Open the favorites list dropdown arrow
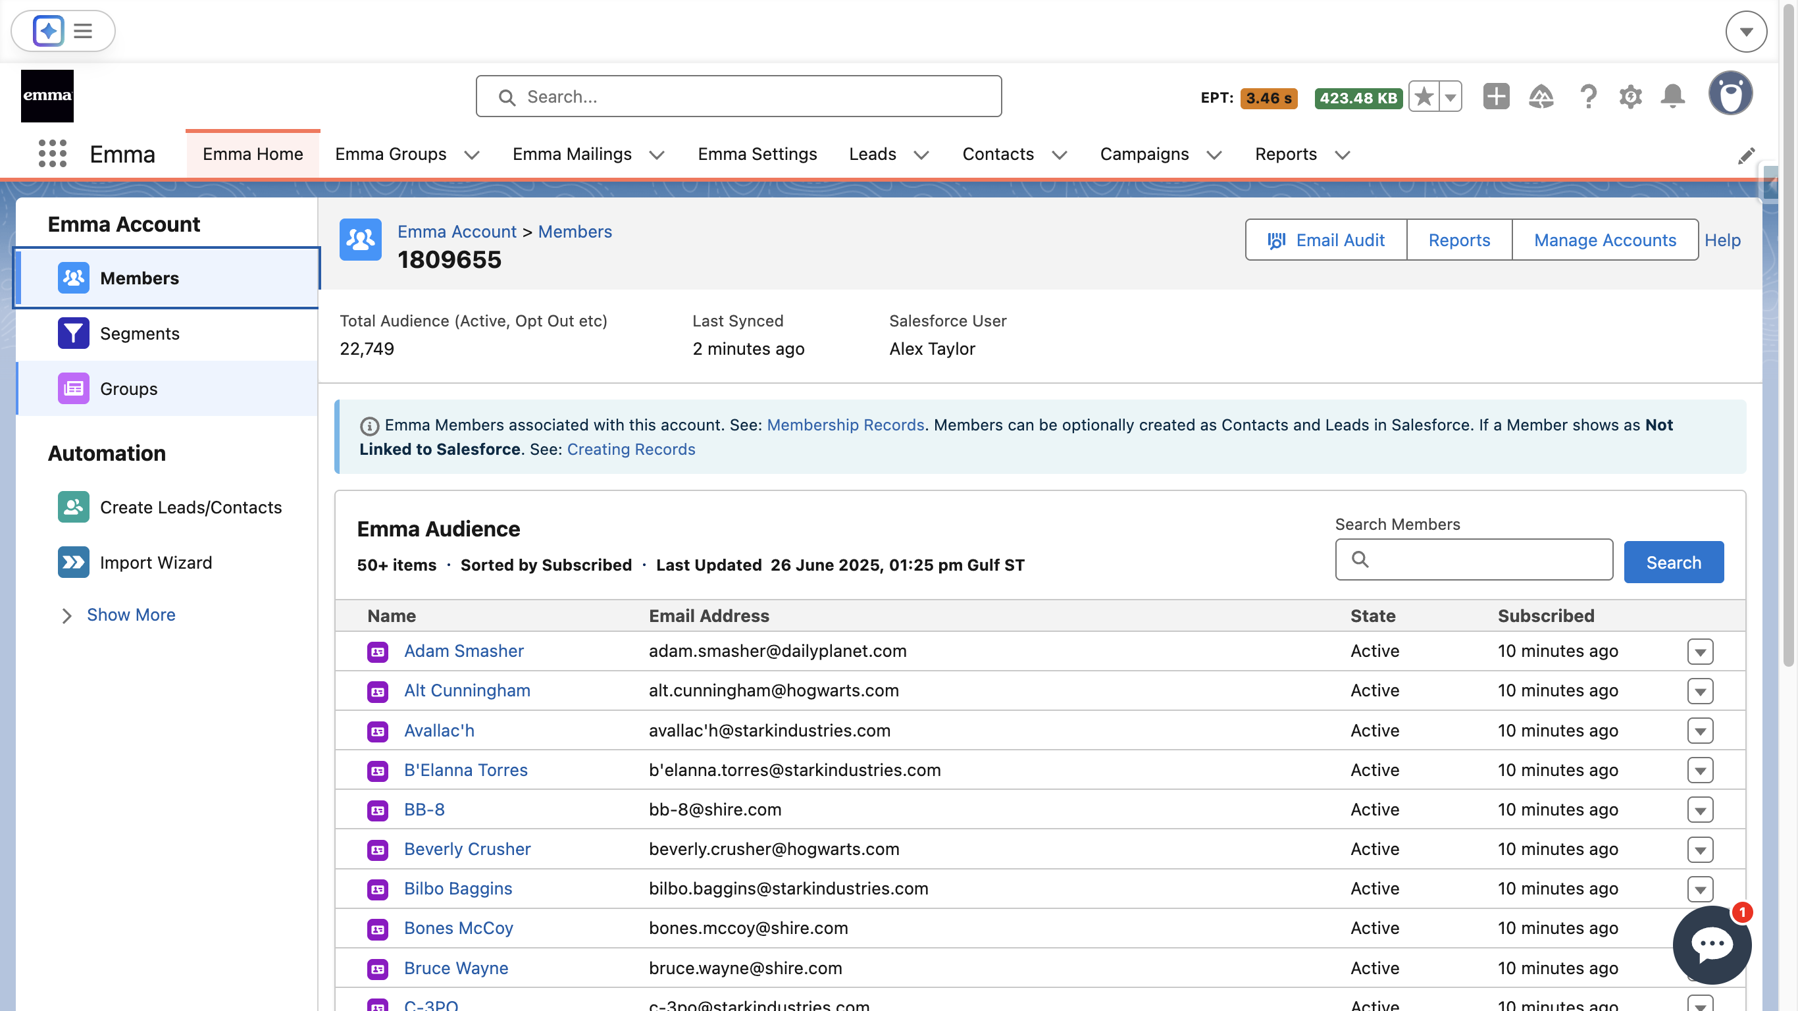Viewport: 1798px width, 1011px height. [1451, 96]
